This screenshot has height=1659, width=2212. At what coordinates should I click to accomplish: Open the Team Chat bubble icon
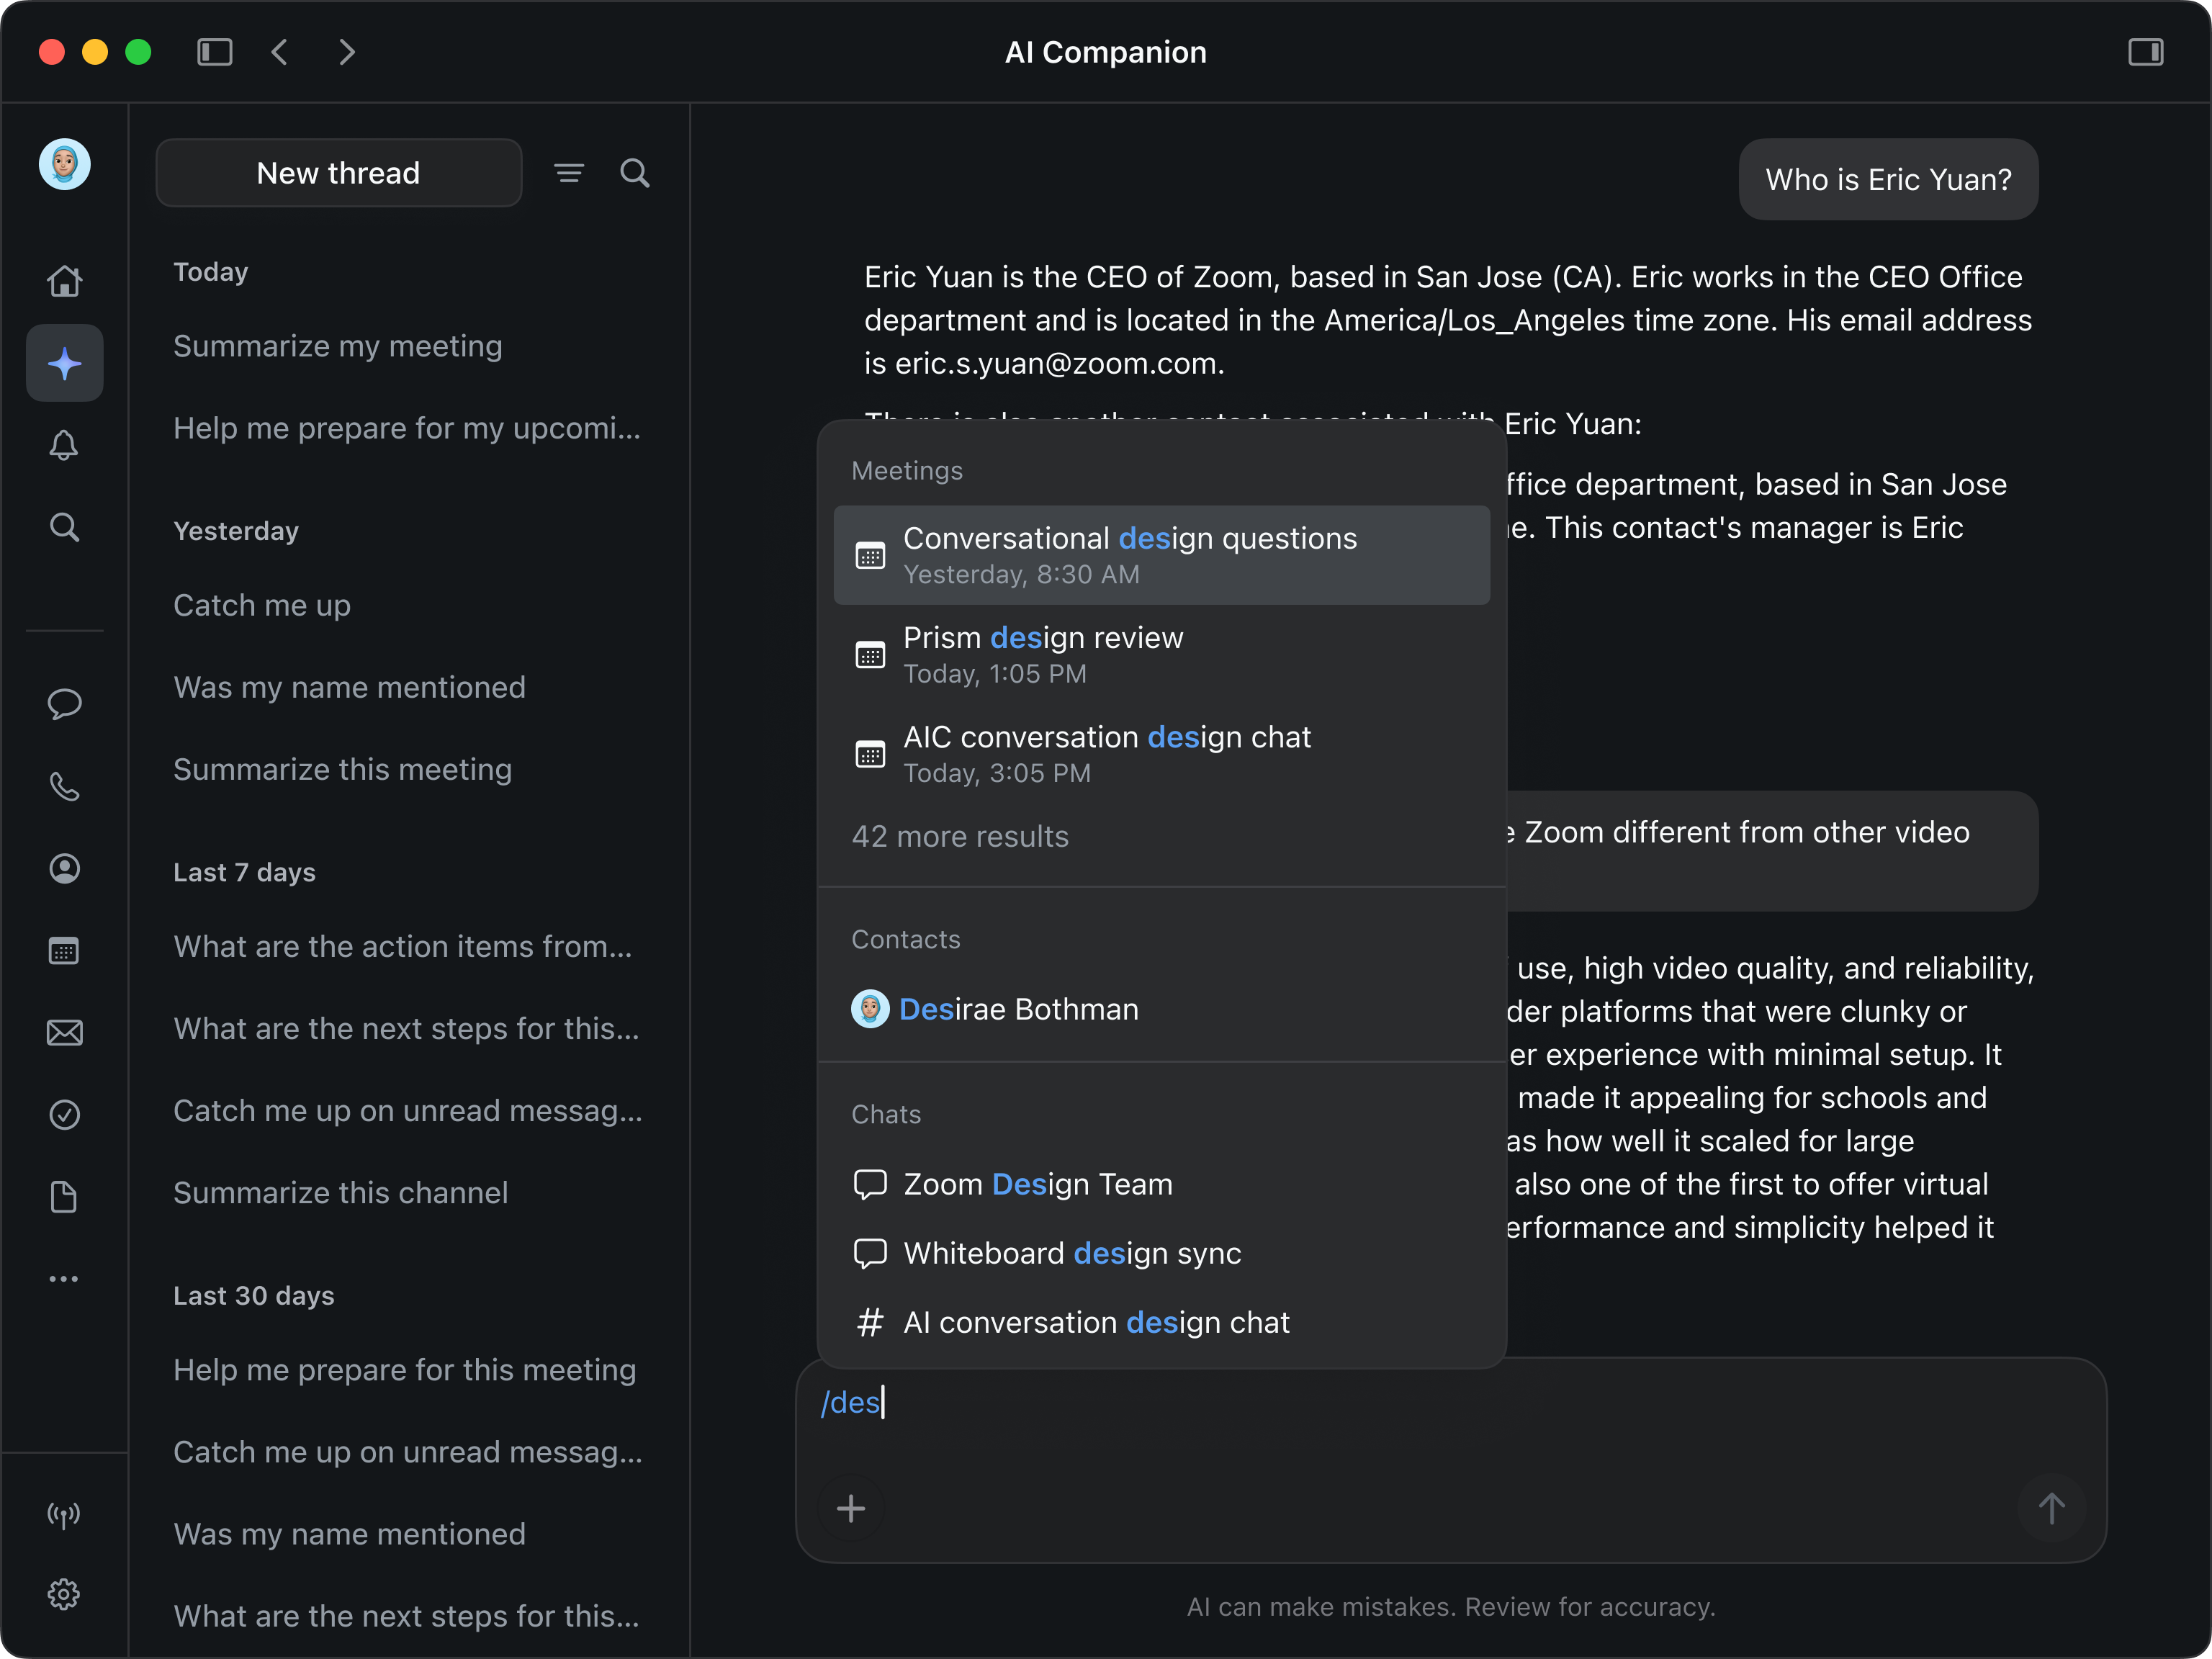tap(64, 704)
